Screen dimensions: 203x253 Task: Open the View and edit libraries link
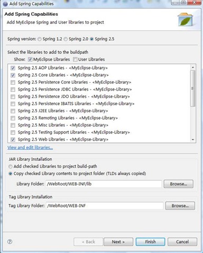click(30, 148)
